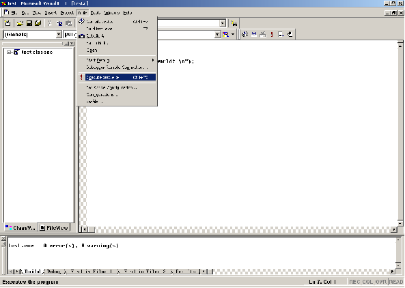Screen dimensions: 405x288
Task: Close the Output pane with its small X
Action: coord(3,239)
